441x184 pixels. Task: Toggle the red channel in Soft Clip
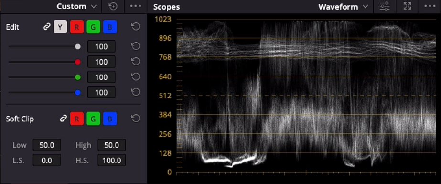77,119
